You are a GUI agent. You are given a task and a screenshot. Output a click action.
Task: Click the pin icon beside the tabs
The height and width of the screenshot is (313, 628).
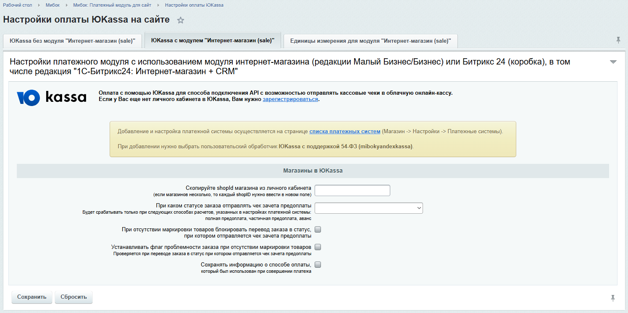pos(618,40)
